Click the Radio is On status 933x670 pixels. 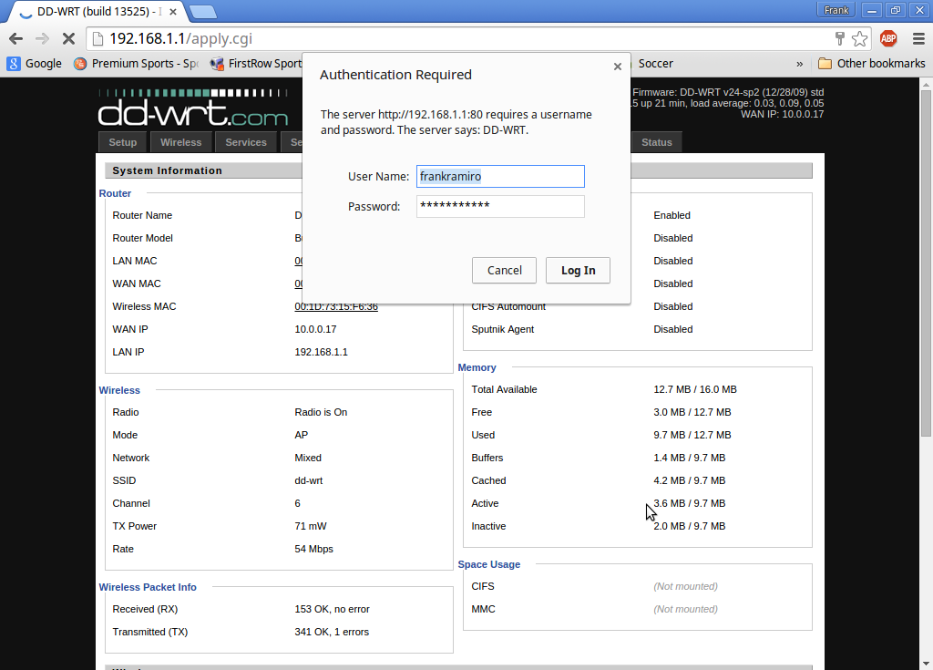[321, 412]
